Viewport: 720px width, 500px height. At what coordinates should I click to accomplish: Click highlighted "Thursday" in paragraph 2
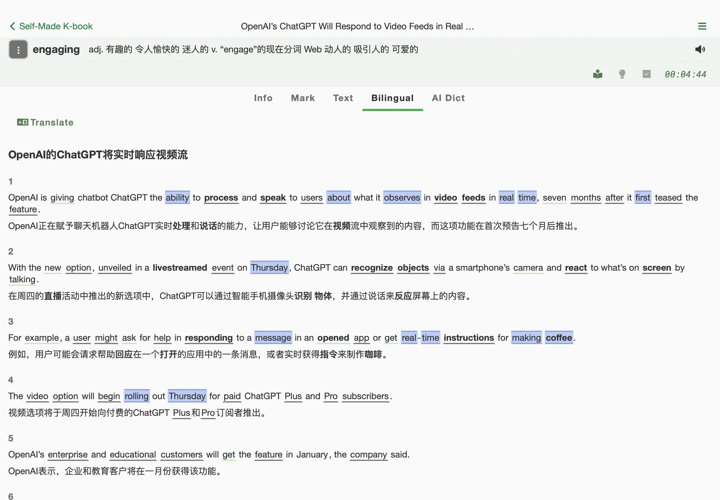point(269,268)
